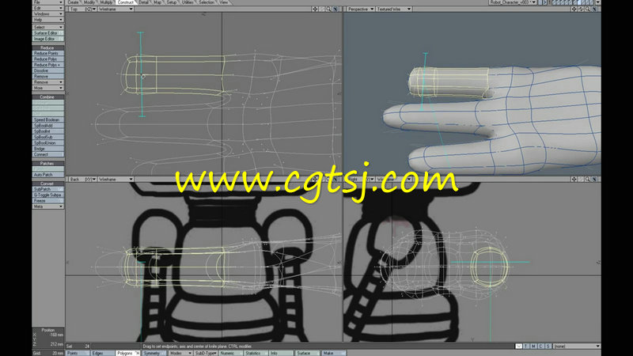This screenshot has width=633, height=356.
Task: Click the move icon in the Top viewport header
Action: [x=315, y=9]
